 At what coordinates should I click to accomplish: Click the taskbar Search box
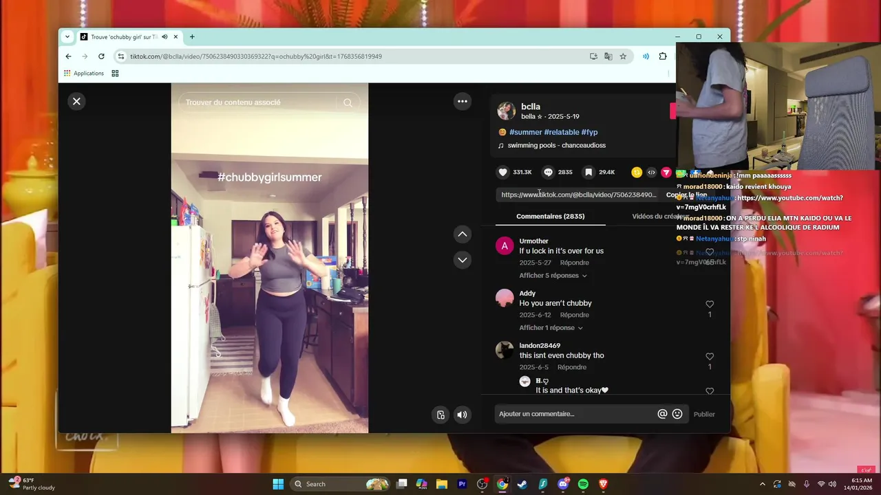point(341,484)
